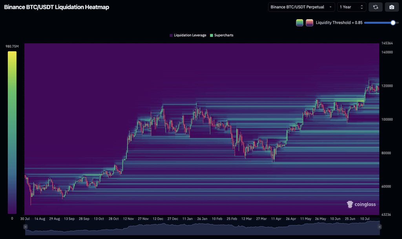Viewport: 402px width, 239px height.
Task: Open the 1 Year time range selector
Action: (x=351, y=7)
